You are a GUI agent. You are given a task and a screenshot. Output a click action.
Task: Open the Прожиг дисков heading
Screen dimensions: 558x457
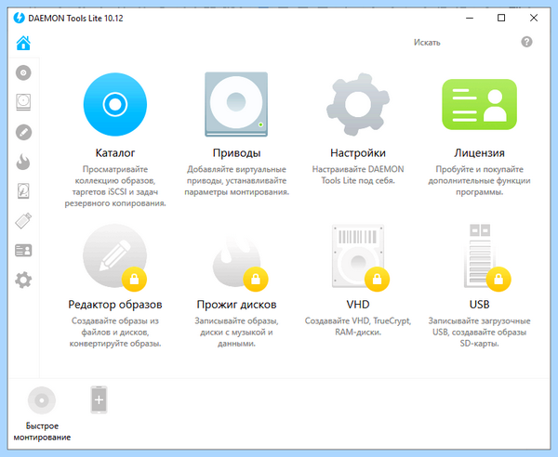[x=236, y=305]
